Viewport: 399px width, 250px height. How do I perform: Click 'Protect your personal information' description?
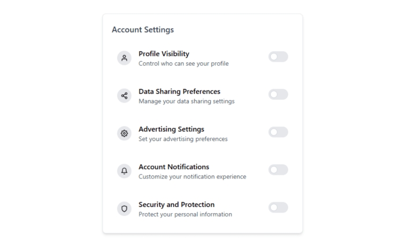click(185, 214)
